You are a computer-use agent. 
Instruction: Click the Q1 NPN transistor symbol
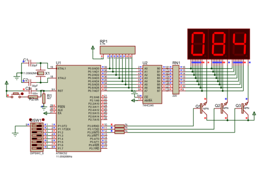point(203,108)
